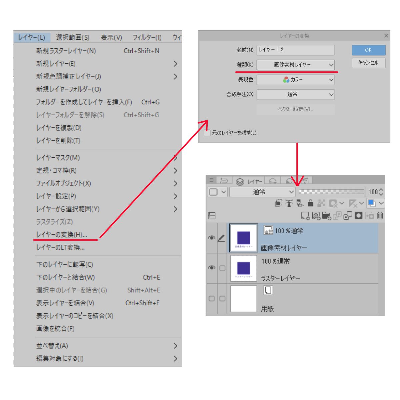The image size is (400, 400).
Task: Click the pen editing icon on 画像素材レイヤー
Action: 221,238
